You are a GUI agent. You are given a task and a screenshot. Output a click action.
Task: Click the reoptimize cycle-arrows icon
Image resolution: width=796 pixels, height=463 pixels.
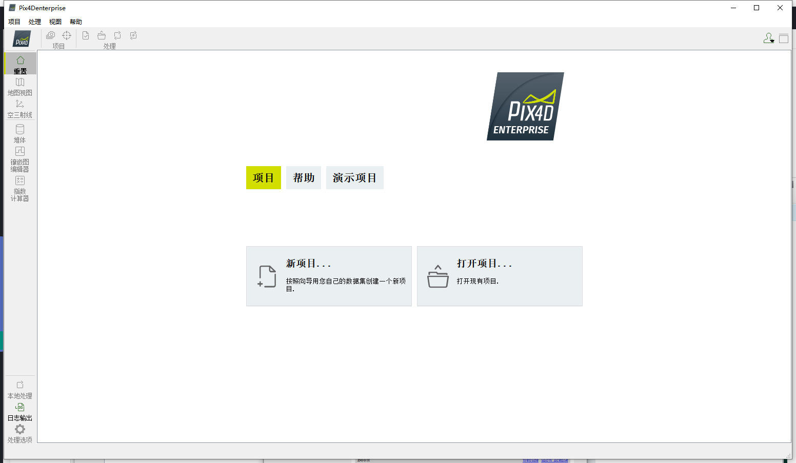117,35
